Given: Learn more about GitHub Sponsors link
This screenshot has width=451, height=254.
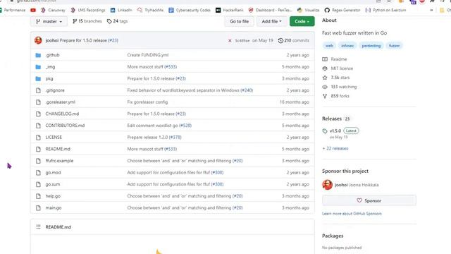Looking at the screenshot, I should [x=352, y=214].
